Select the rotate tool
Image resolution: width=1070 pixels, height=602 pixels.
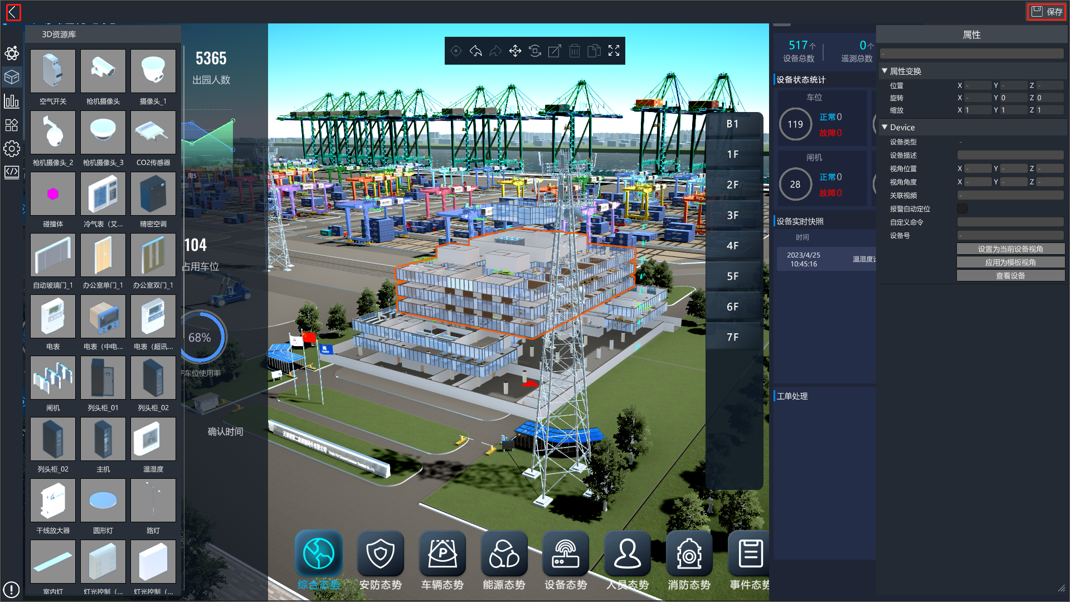(535, 51)
